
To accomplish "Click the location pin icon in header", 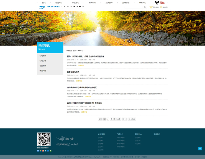I will (x=161, y=7).
